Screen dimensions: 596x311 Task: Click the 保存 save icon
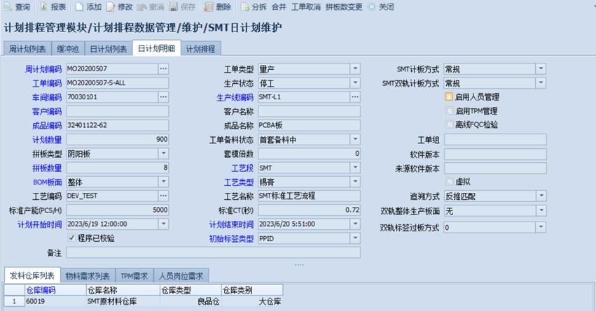[172, 7]
